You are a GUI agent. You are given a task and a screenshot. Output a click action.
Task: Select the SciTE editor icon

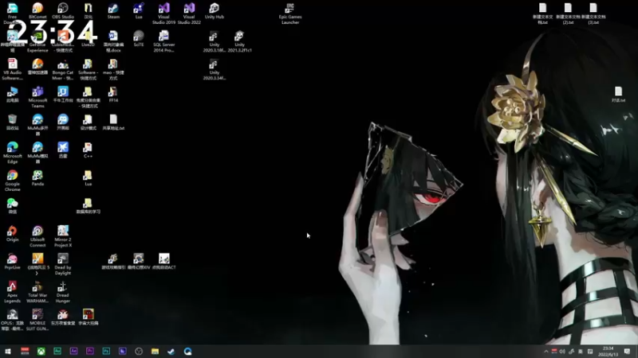click(138, 38)
